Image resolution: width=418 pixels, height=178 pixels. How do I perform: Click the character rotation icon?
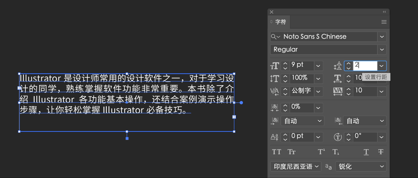coord(338,137)
